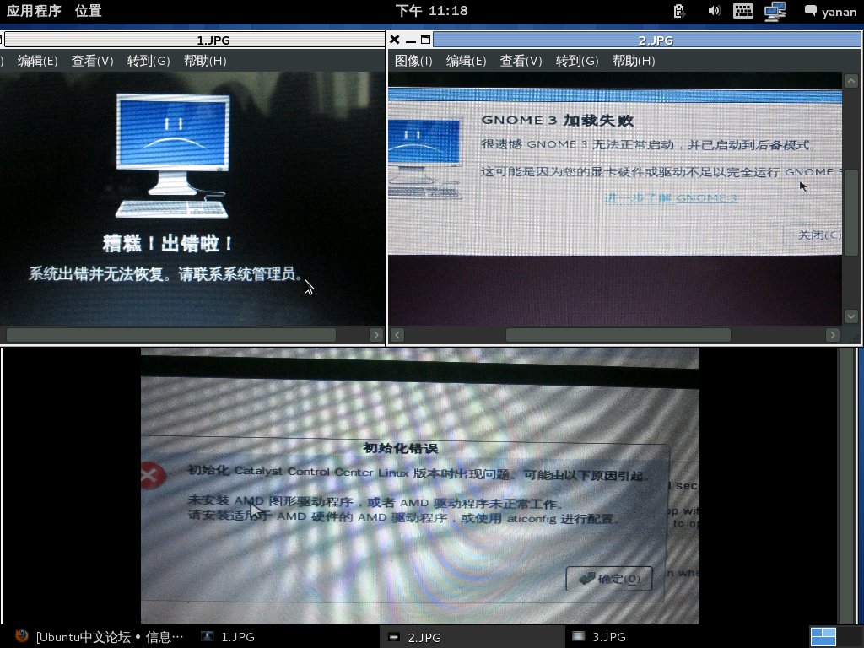The height and width of the screenshot is (648, 864).
Task: Open 编辑(E) menu in 2.JPG window
Action: pos(466,61)
